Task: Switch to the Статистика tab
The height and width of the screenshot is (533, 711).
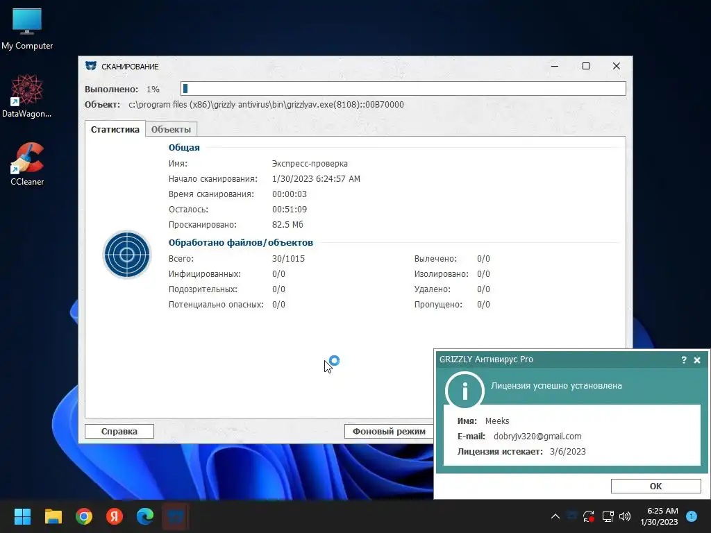Action: (x=115, y=129)
